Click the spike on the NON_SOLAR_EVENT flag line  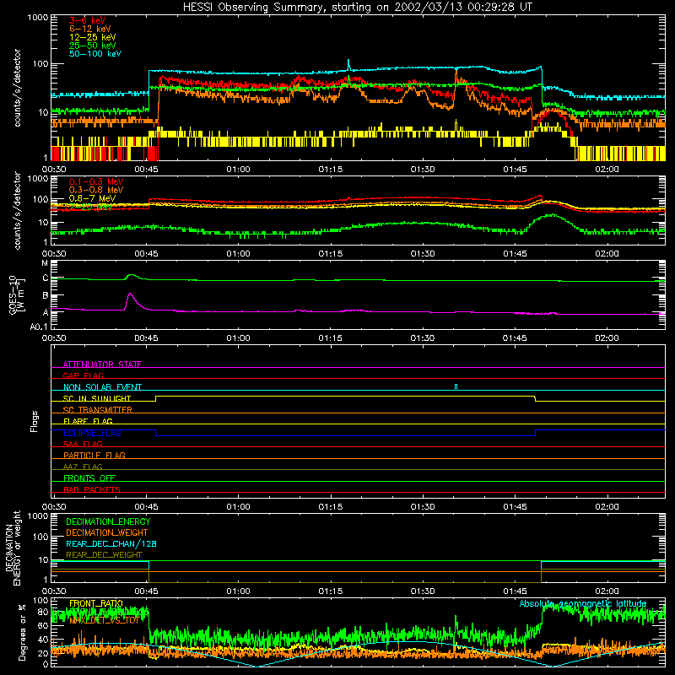(456, 386)
